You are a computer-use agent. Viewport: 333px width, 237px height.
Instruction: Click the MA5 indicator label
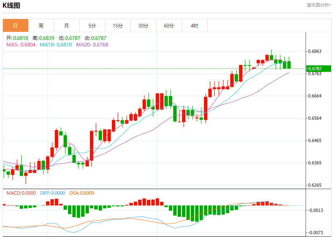tap(21, 45)
